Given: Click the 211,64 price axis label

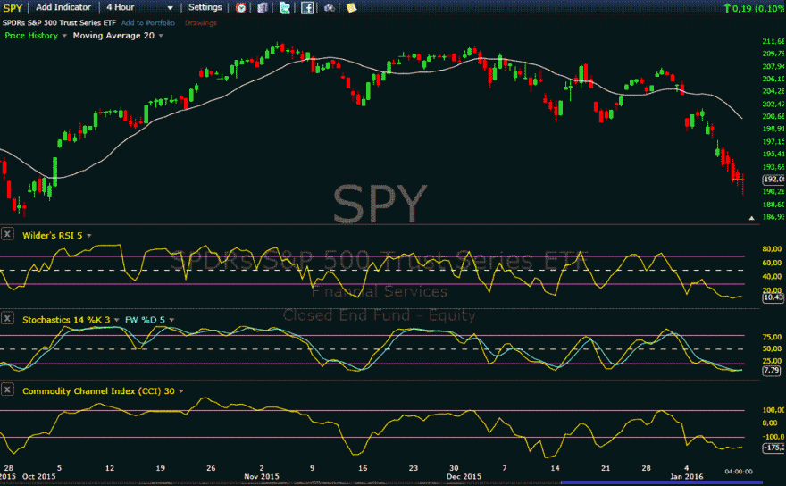Looking at the screenshot, I should click(x=773, y=41).
